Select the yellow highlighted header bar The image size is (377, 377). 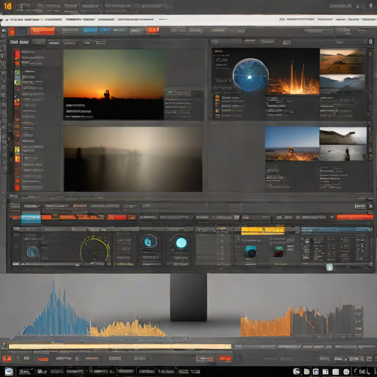(x=263, y=230)
